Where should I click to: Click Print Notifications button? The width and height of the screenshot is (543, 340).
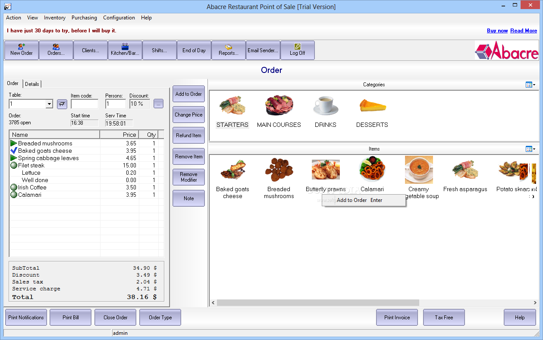[26, 318]
